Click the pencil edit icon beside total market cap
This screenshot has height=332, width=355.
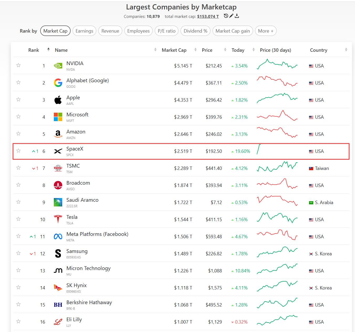point(231,16)
